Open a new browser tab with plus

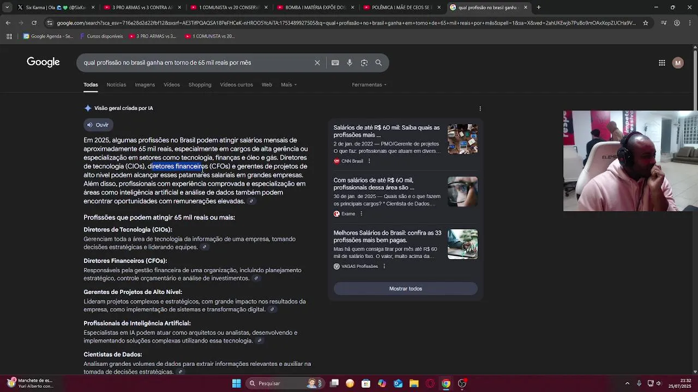(x=539, y=8)
